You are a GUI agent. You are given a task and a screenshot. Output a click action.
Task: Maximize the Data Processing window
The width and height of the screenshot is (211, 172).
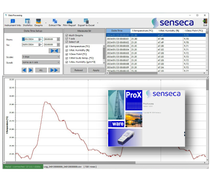tap(197, 15)
